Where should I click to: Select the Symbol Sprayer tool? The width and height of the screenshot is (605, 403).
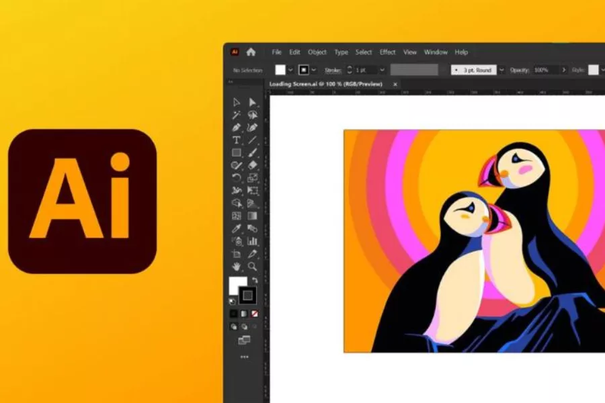click(237, 241)
